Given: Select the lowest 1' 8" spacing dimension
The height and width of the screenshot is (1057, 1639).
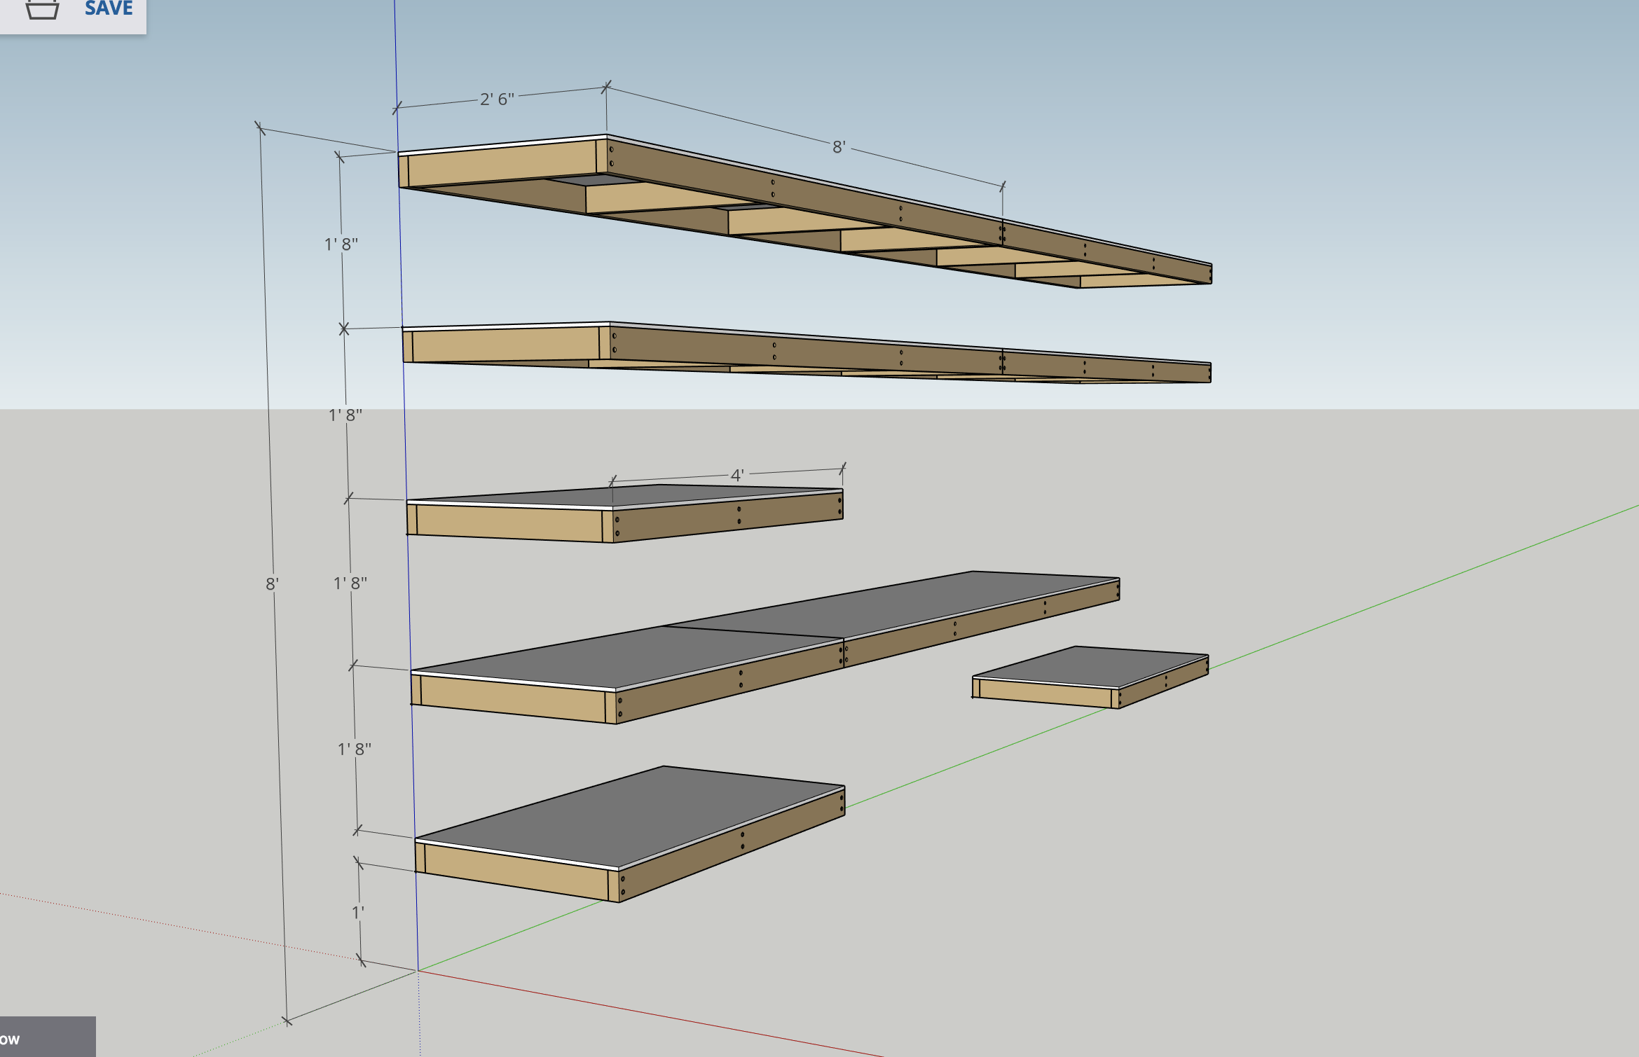Looking at the screenshot, I should click(x=355, y=749).
